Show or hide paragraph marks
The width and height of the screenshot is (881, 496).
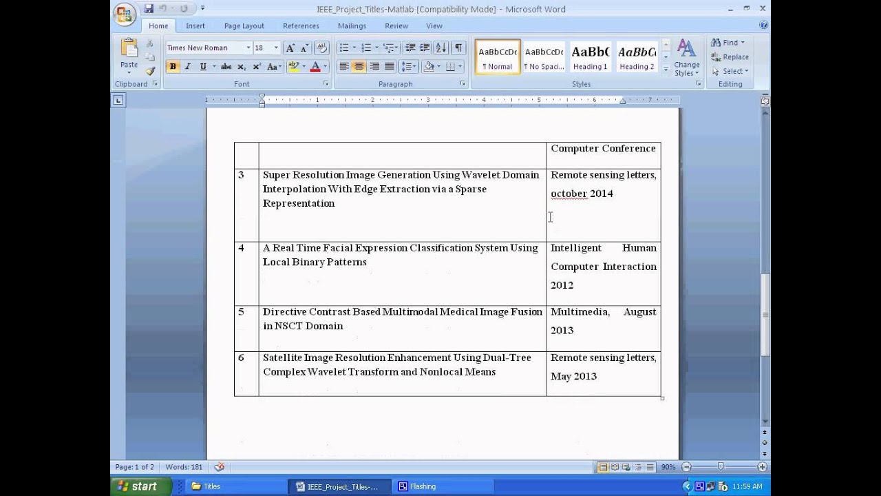(x=458, y=48)
